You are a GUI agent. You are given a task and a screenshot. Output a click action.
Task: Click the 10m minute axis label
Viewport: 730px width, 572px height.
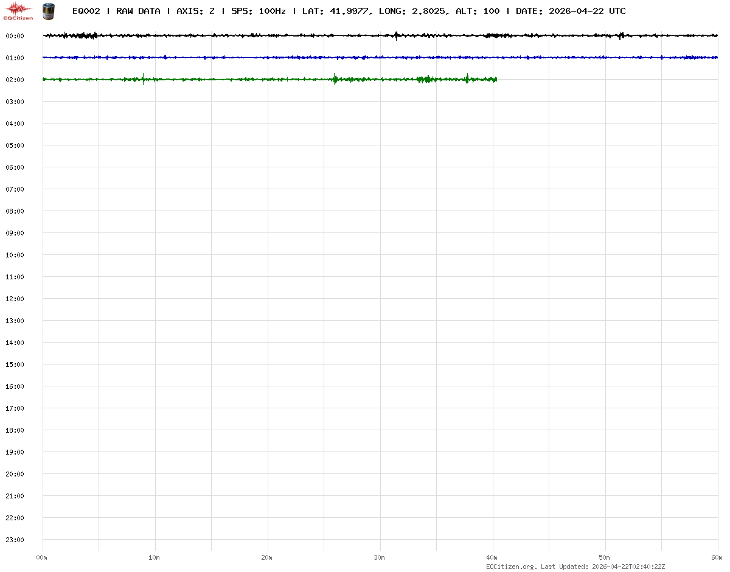point(155,557)
